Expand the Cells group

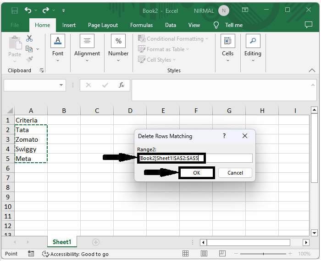[227, 48]
